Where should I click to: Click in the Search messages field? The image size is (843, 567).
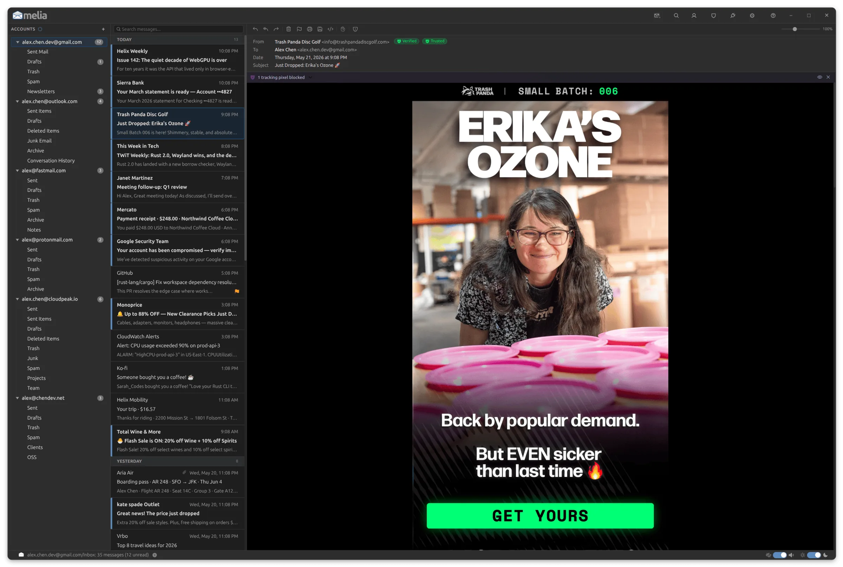pyautogui.click(x=178, y=29)
